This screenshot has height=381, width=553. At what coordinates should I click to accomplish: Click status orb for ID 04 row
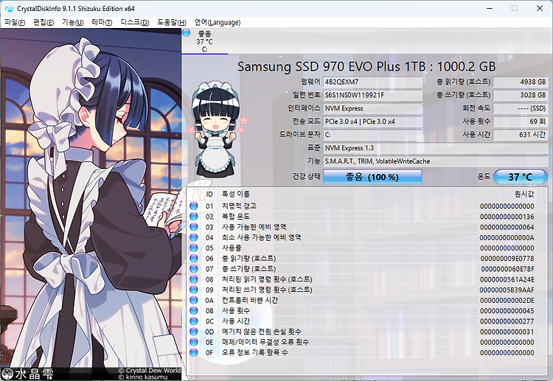(194, 237)
